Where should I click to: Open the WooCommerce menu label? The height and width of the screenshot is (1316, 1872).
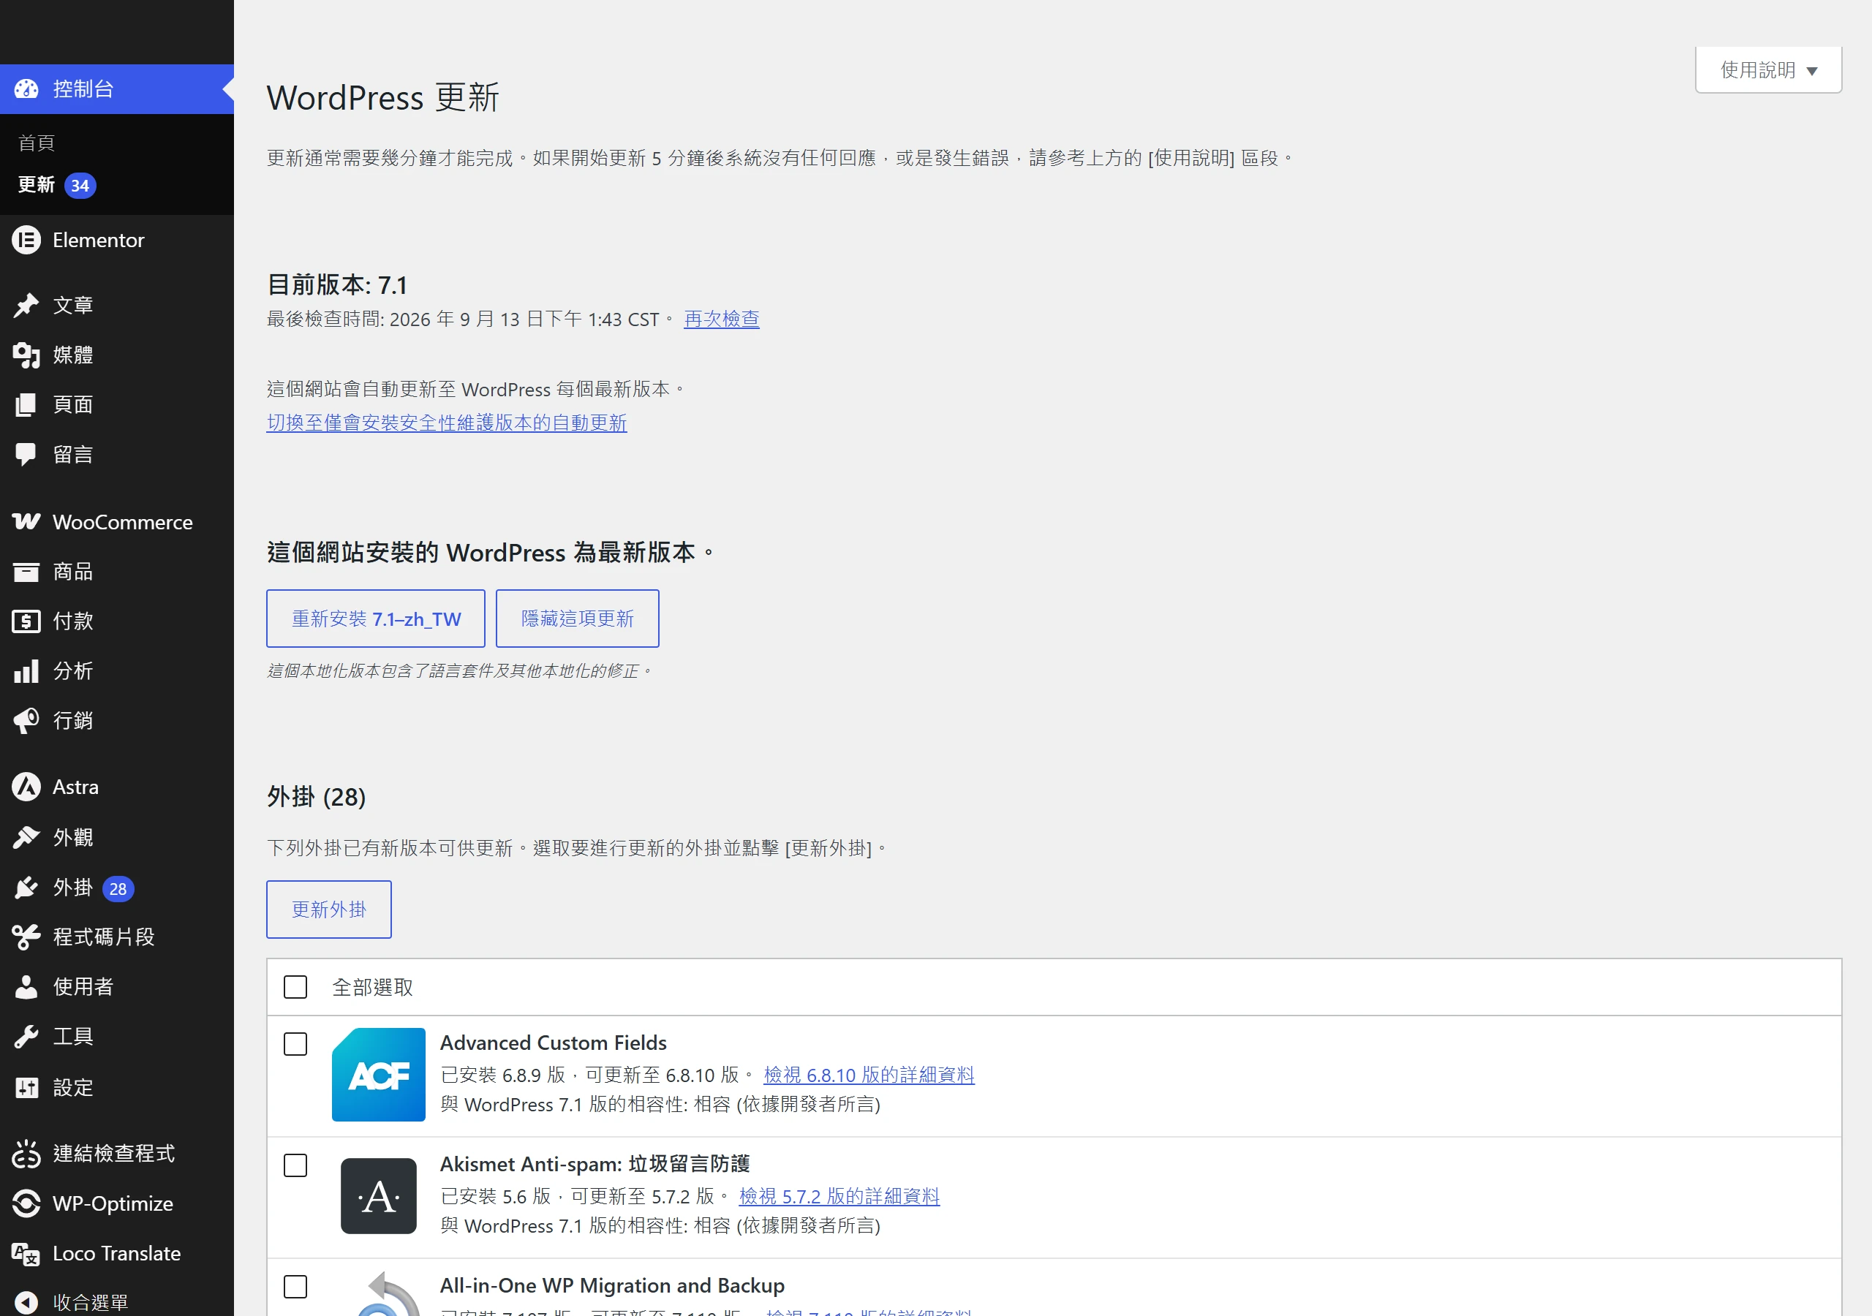(123, 522)
